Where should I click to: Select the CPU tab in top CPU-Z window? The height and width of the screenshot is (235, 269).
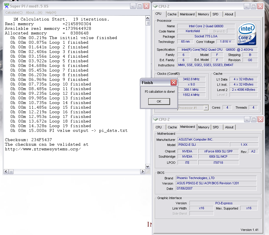pyautogui.click(x=158, y=14)
